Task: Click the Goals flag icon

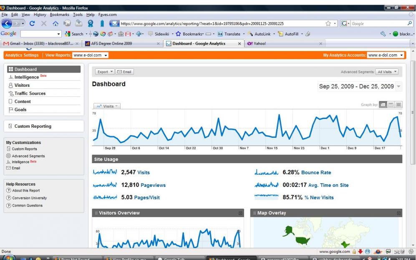Action: (10, 110)
